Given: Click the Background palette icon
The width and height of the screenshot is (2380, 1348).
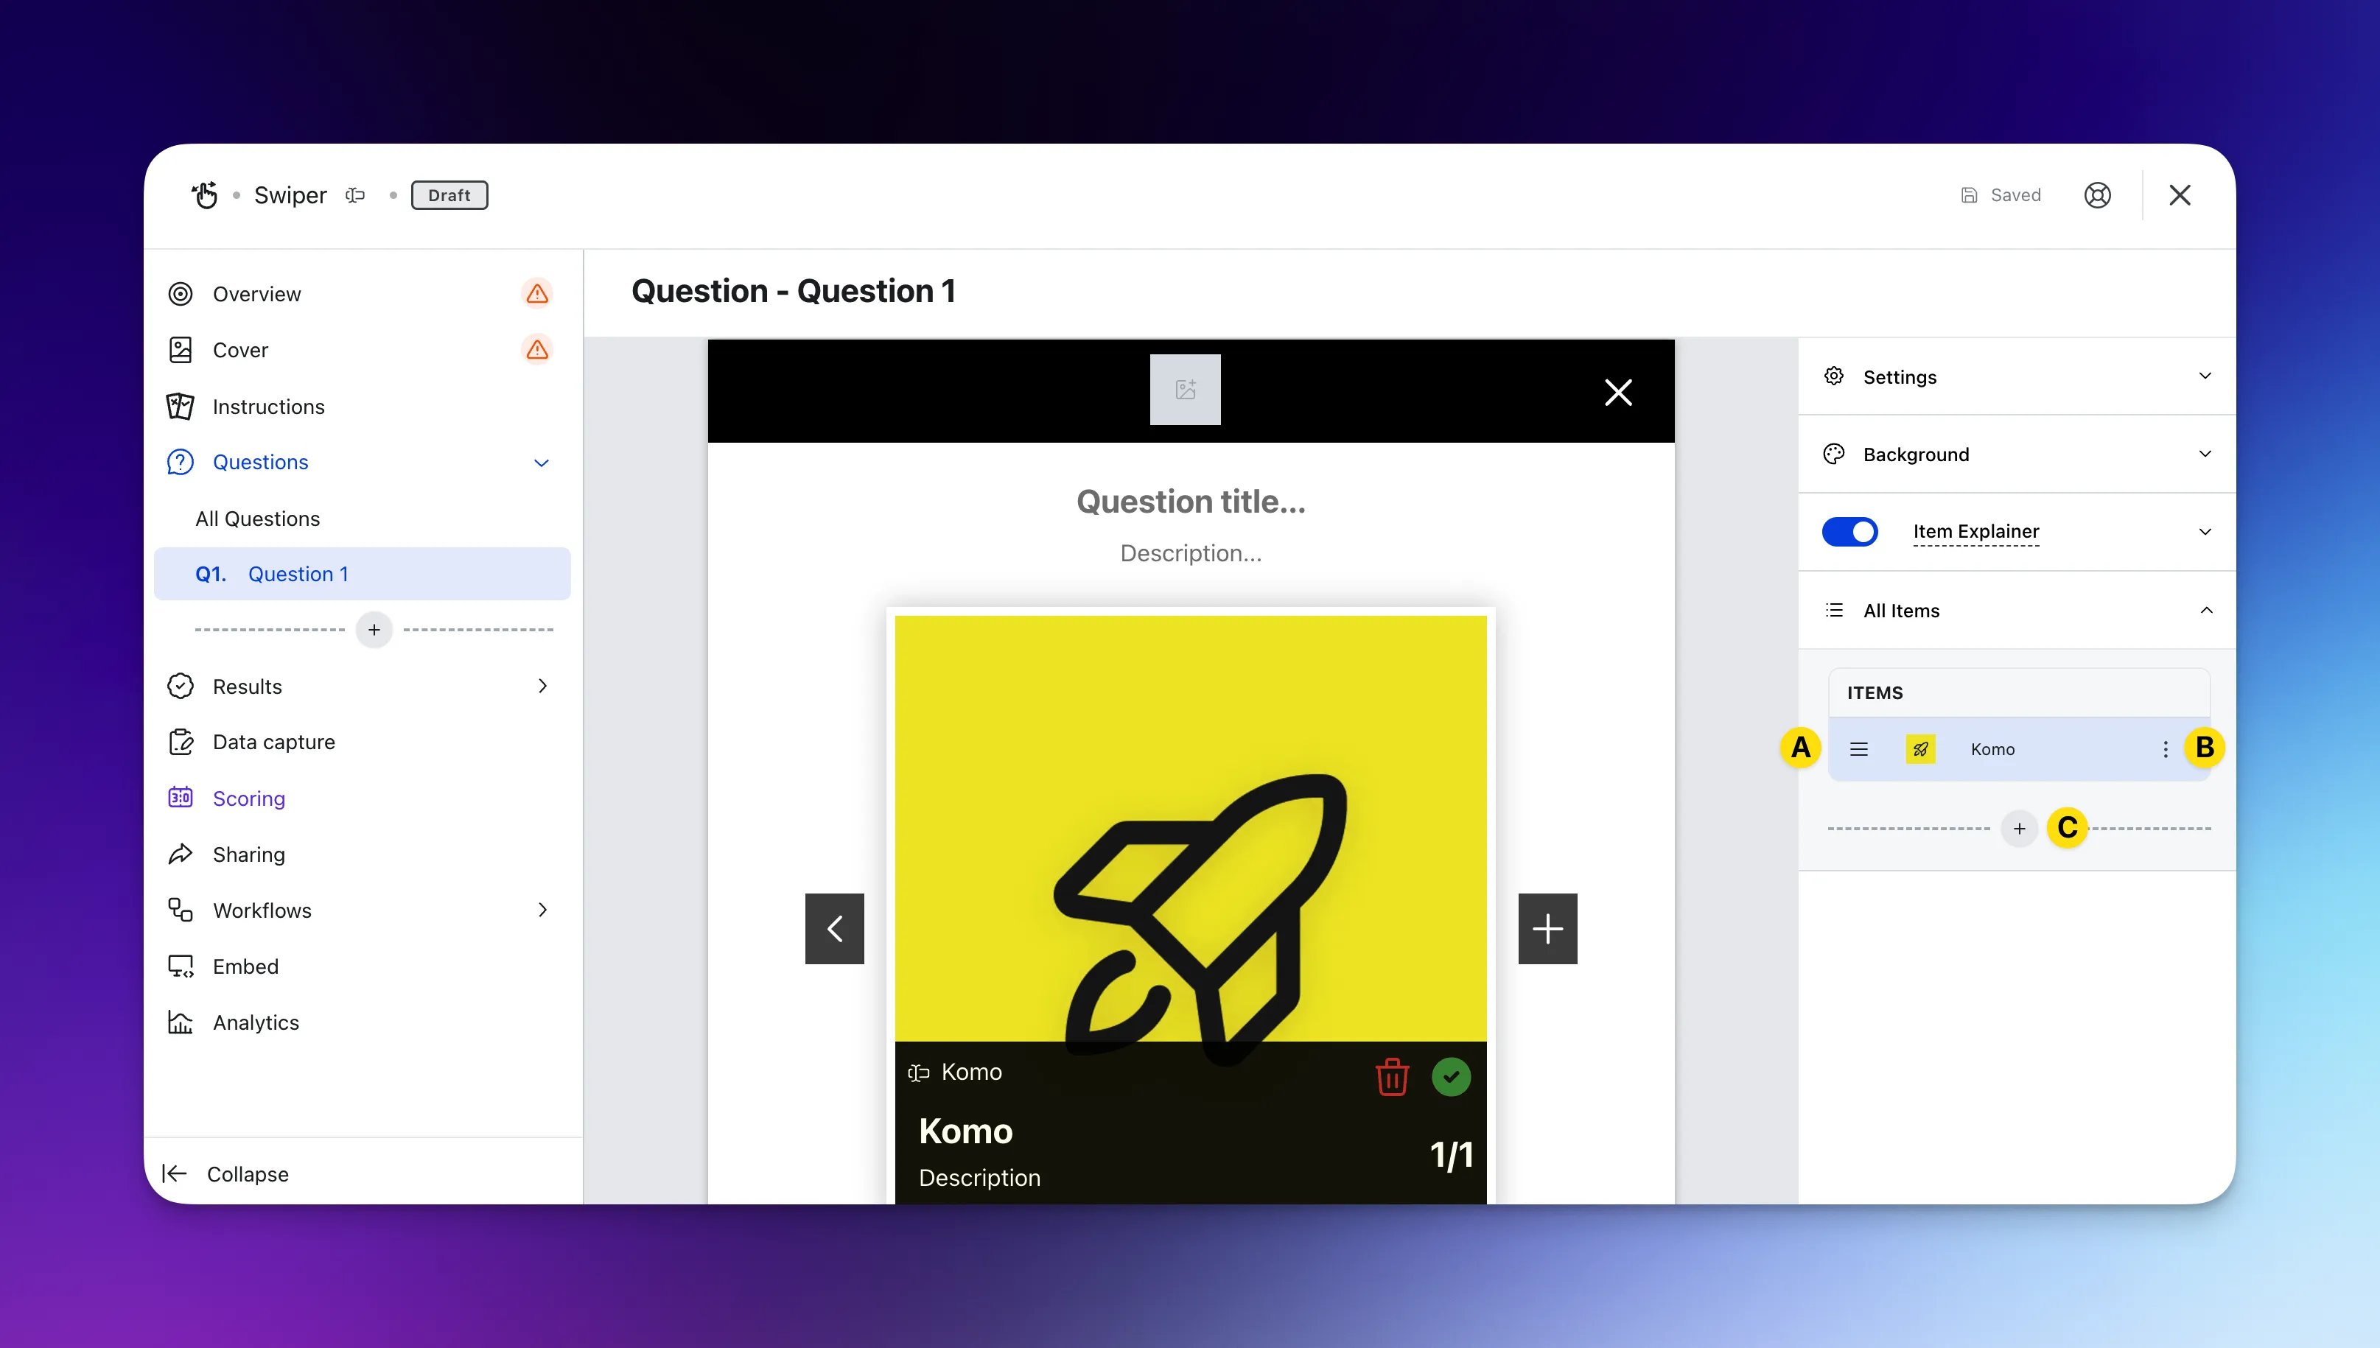Looking at the screenshot, I should [x=1833, y=454].
